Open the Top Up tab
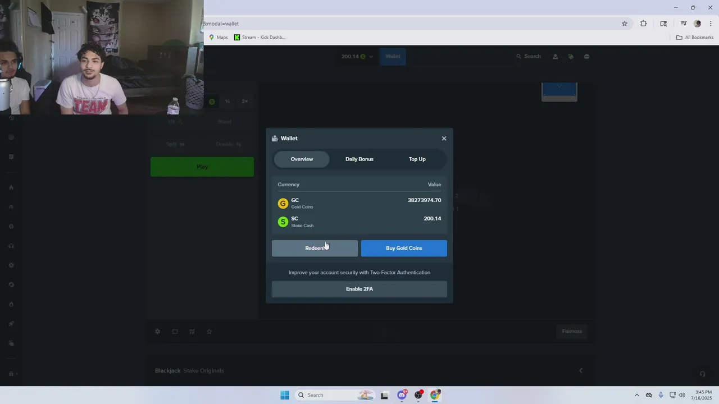The width and height of the screenshot is (719, 404). pyautogui.click(x=417, y=159)
